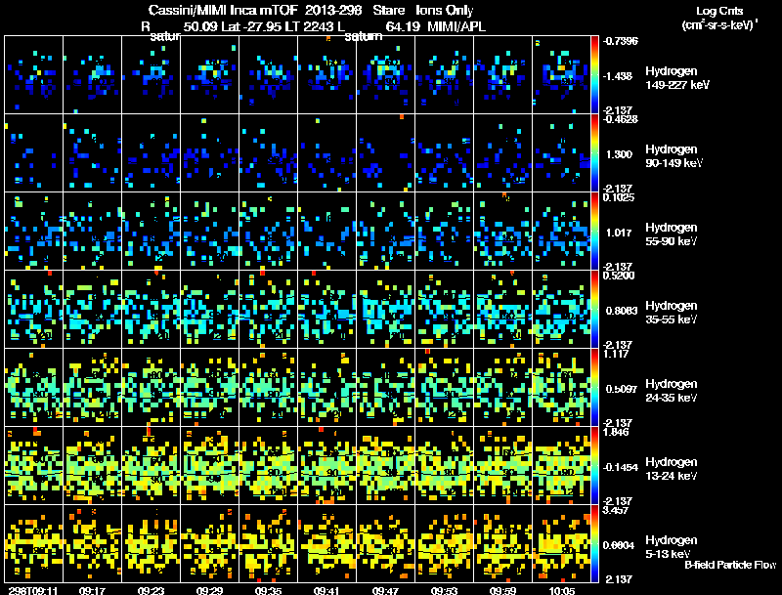Select the color bar beside Hydrogen 5-13 keV

click(x=594, y=544)
